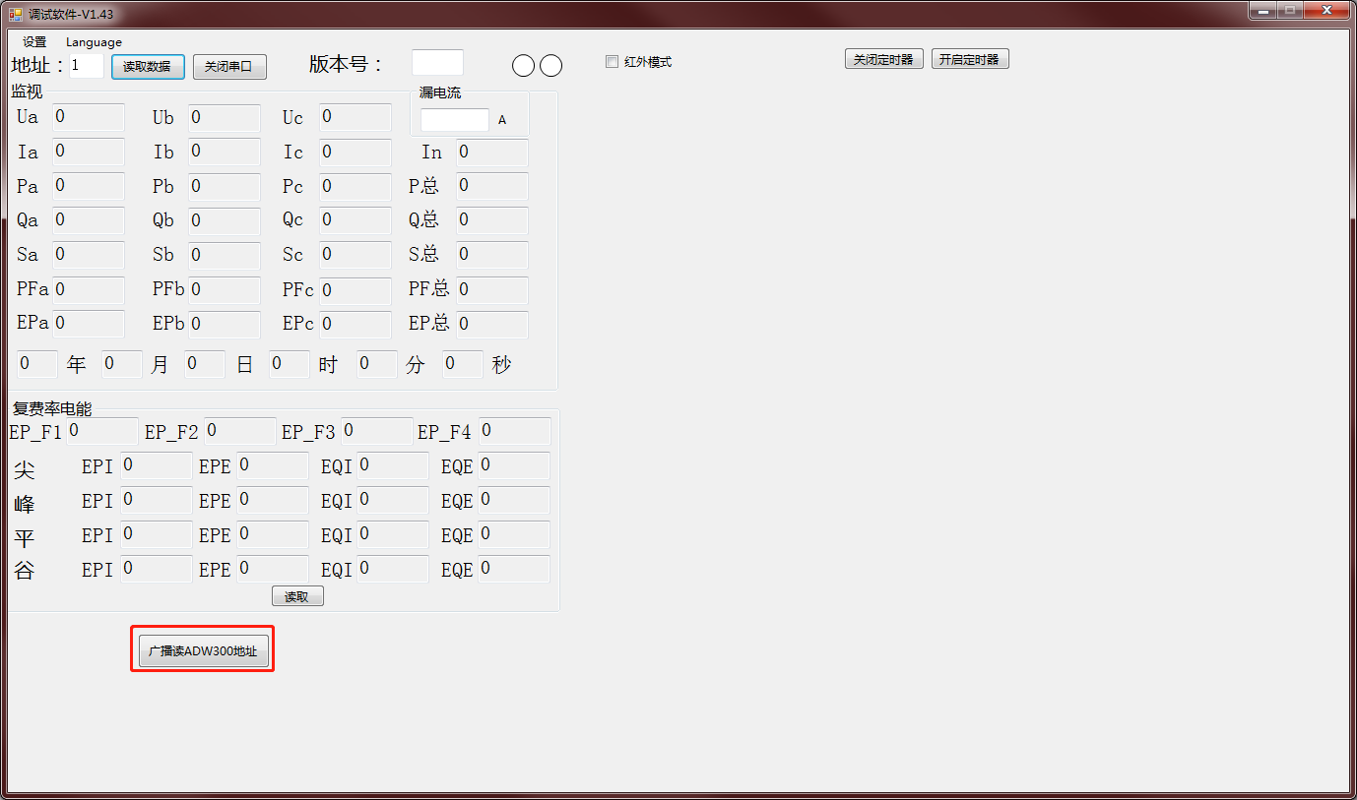Start the timer with 开启定时器
The height and width of the screenshot is (800, 1357).
pos(970,59)
